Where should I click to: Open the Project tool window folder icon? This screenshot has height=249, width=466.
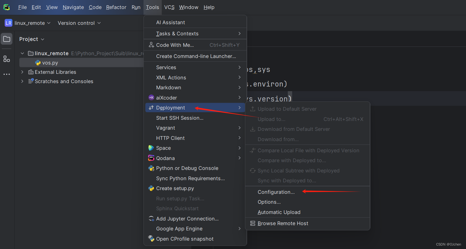(7, 39)
